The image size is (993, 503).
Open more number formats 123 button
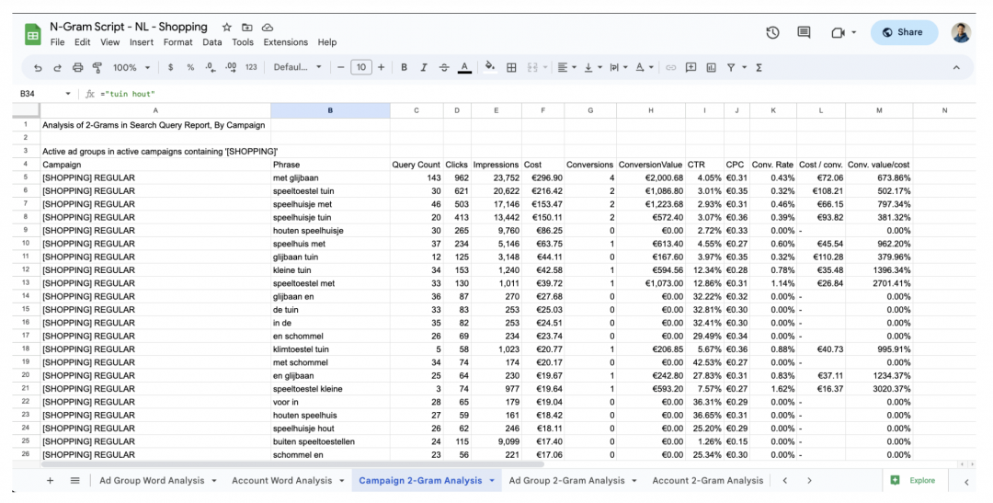[251, 68]
